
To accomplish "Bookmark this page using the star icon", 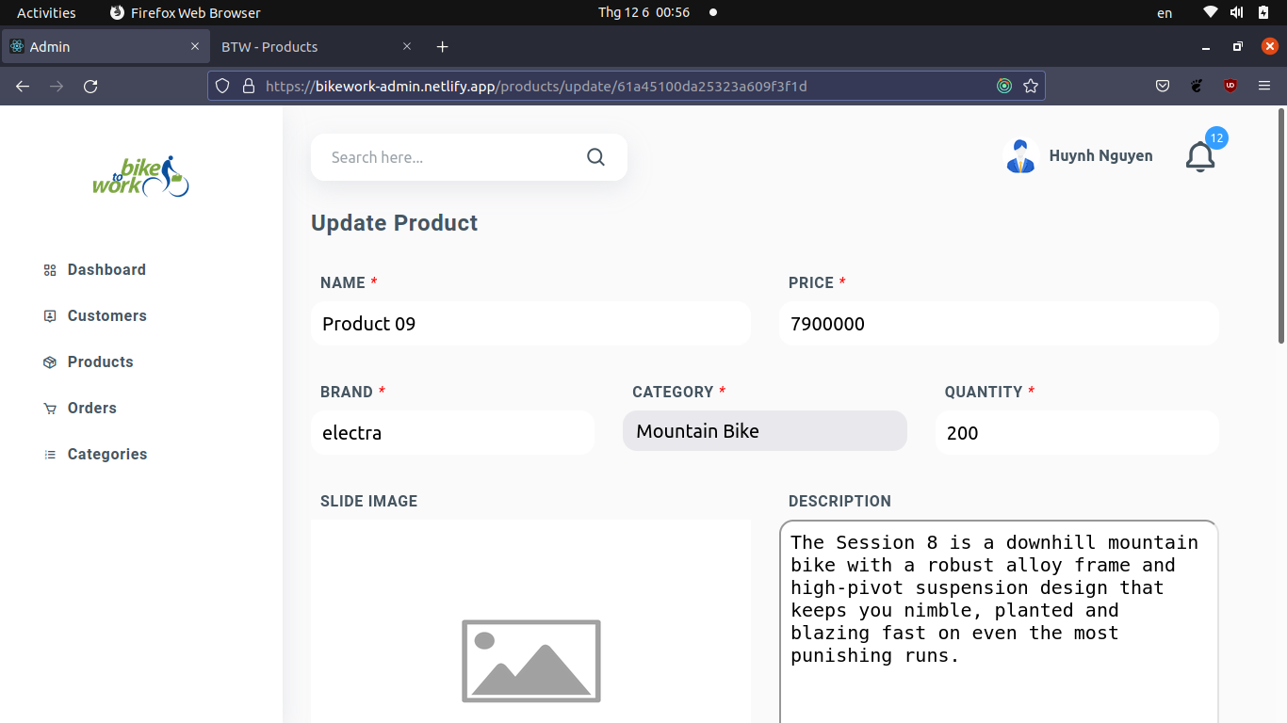I will pos(1031,86).
